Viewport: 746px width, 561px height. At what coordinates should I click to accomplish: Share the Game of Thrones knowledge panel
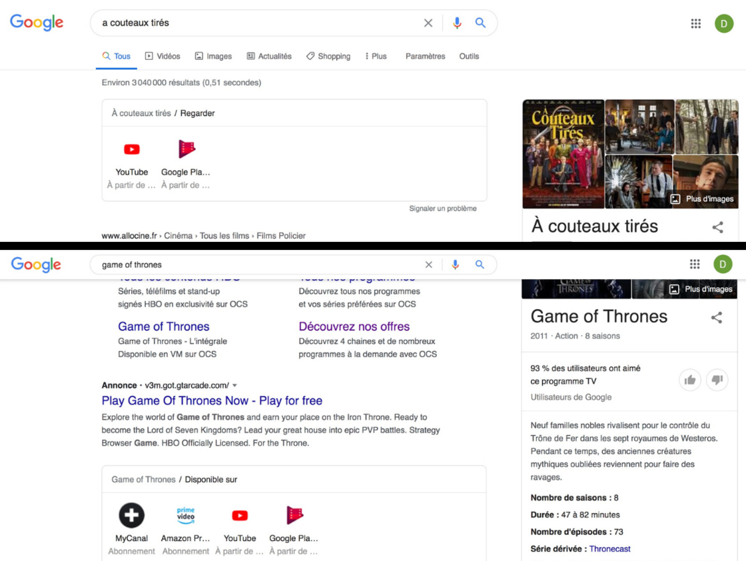coord(717,317)
